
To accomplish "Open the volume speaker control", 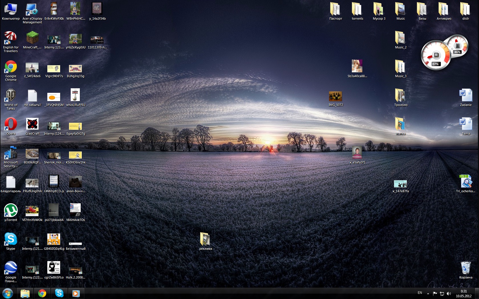I will 449,293.
